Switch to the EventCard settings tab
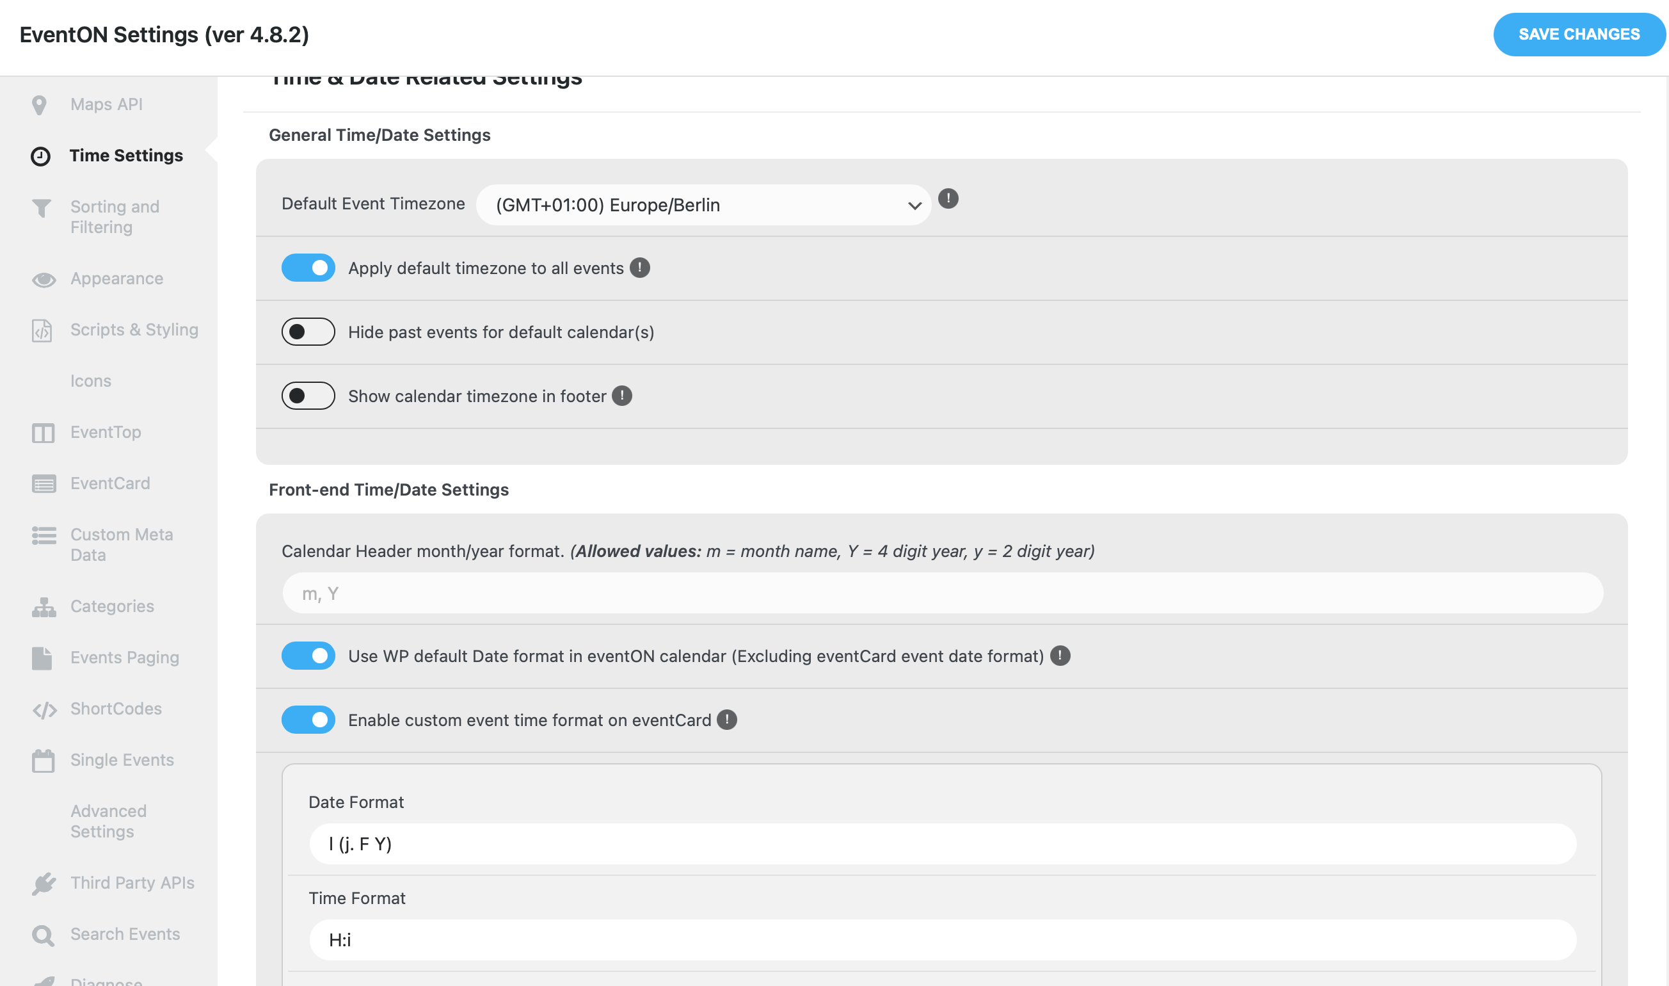 [x=110, y=483]
